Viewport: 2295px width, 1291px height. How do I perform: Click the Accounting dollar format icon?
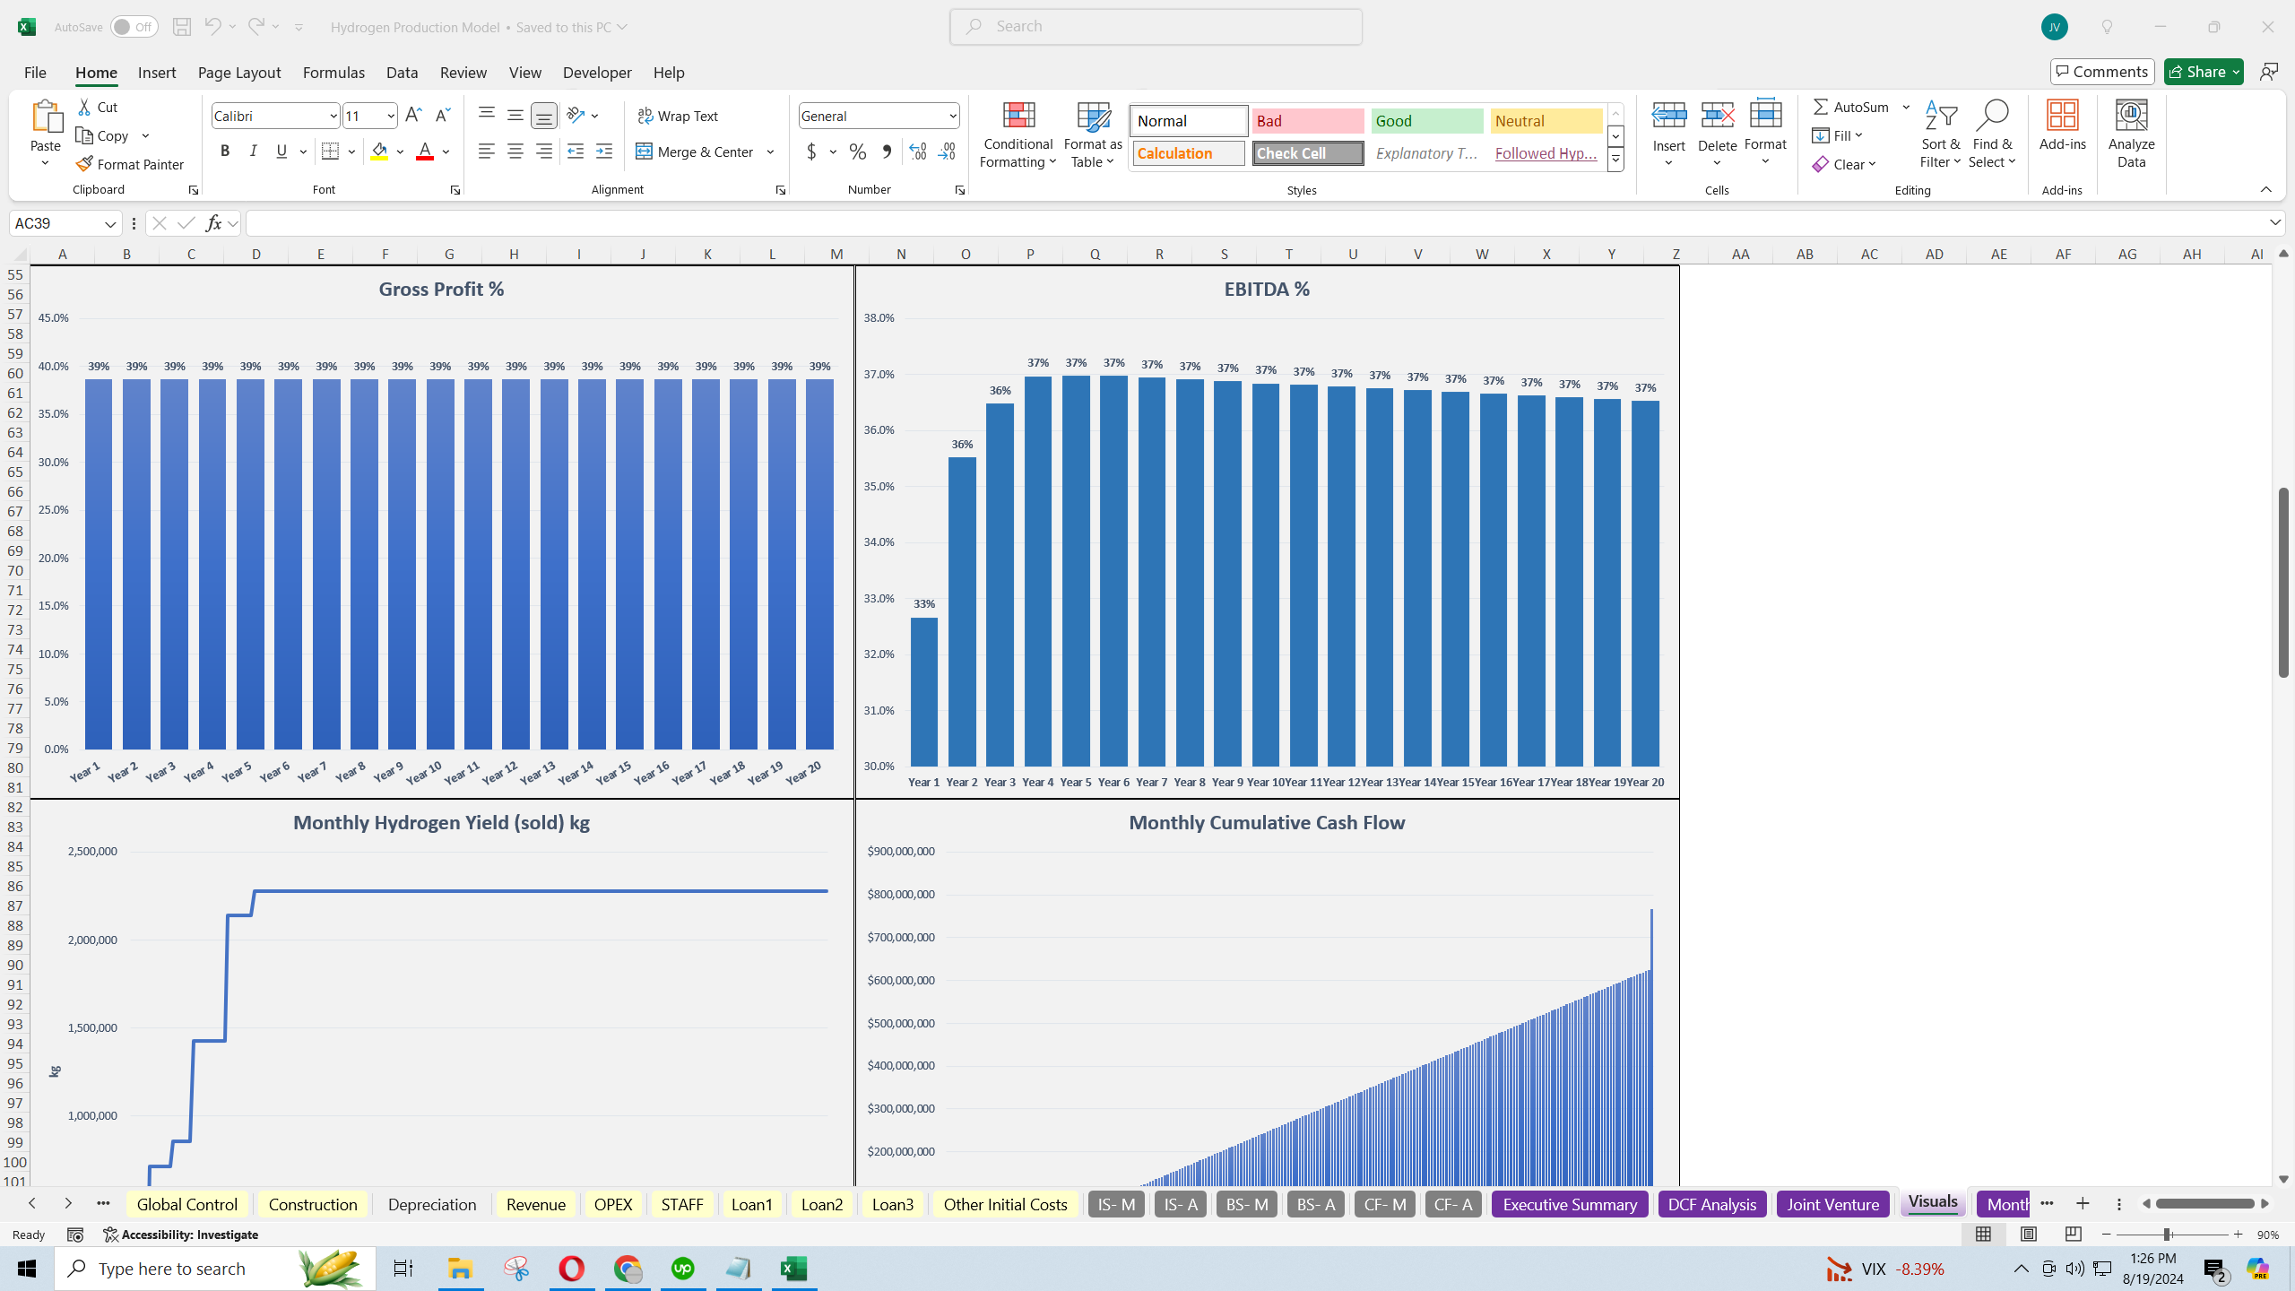[x=811, y=152]
